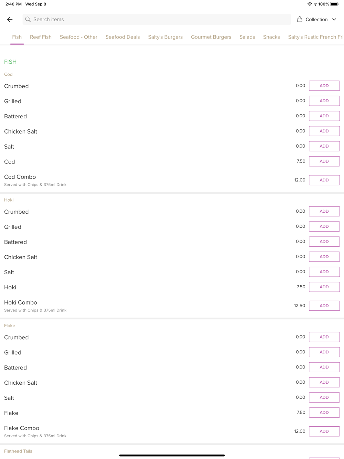Add Flake Combo to the order

pyautogui.click(x=324, y=431)
